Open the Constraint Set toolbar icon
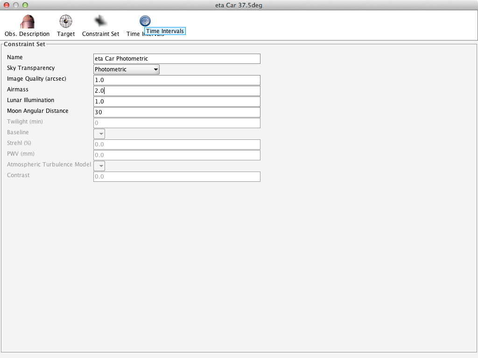 pos(100,21)
